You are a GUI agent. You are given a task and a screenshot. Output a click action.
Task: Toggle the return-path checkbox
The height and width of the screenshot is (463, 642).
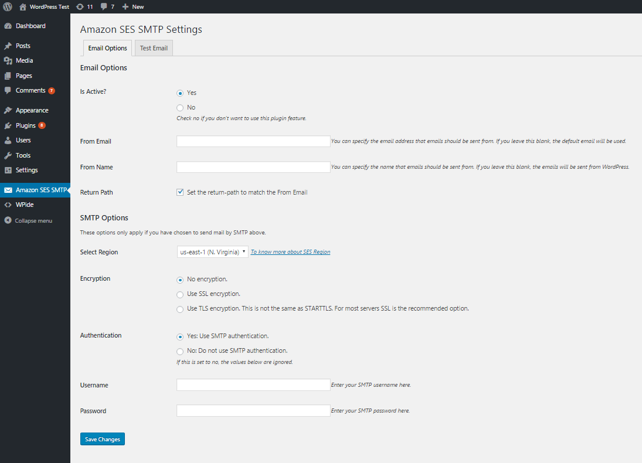click(x=180, y=192)
